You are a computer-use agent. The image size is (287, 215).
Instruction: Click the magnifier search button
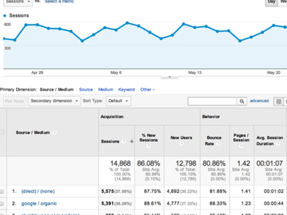[242, 101]
